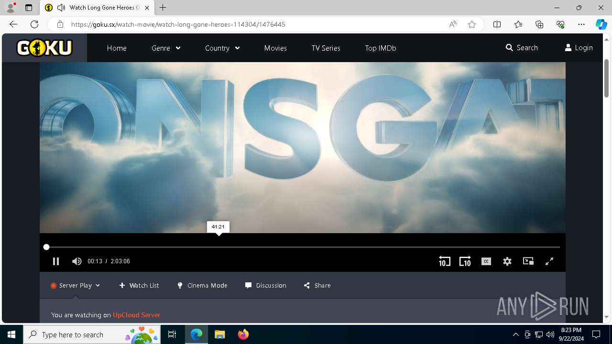Open the GOKU logo homepage
Viewport: 612px width, 344px height.
[44, 48]
